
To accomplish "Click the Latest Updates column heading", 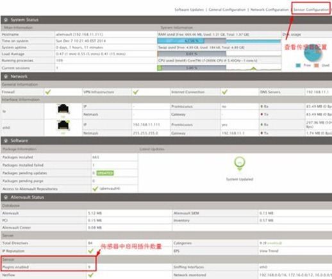I will click(152, 149).
